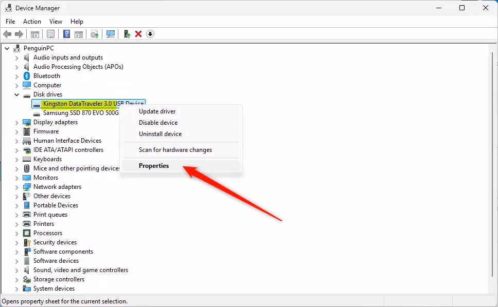Expand the Sound, video and game controllers category
Viewport: 498px width, 307px height.
click(16, 270)
